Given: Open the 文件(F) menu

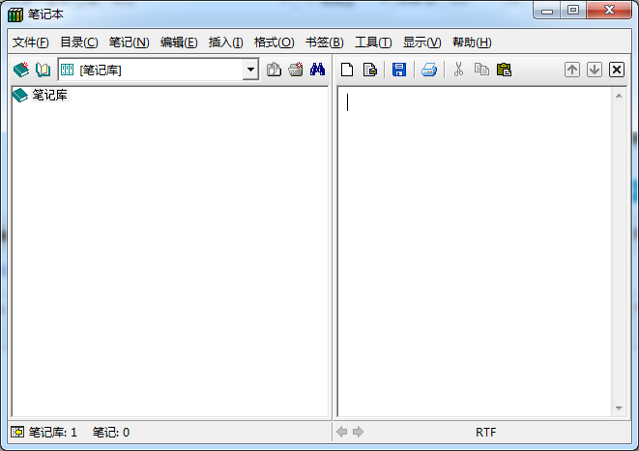Looking at the screenshot, I should (x=30, y=42).
